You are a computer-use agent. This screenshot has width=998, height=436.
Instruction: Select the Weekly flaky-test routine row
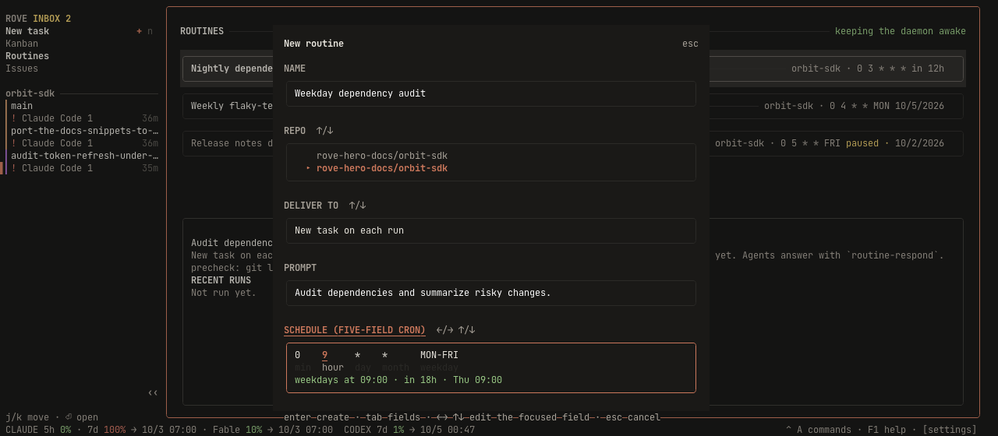click(x=573, y=106)
